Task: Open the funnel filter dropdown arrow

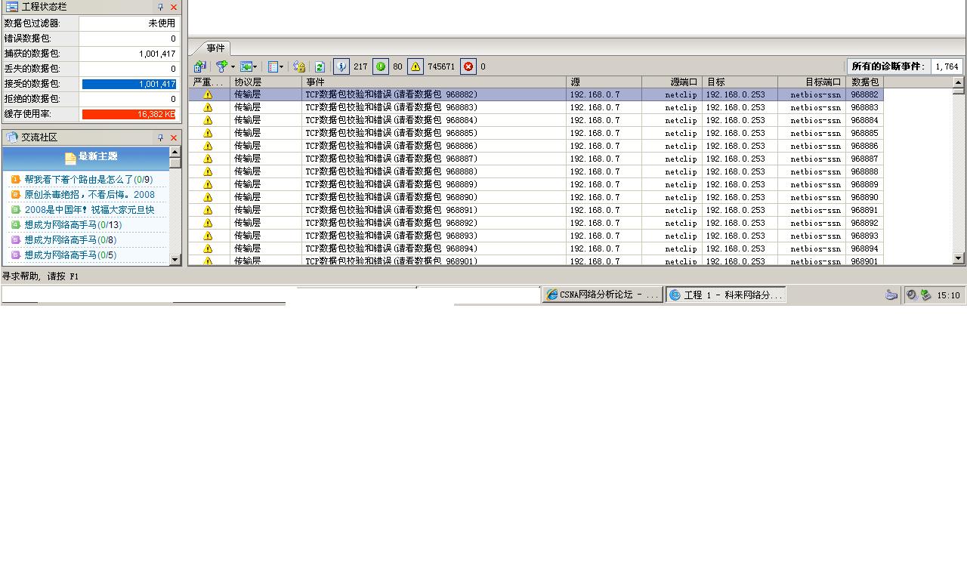Action: coord(233,66)
